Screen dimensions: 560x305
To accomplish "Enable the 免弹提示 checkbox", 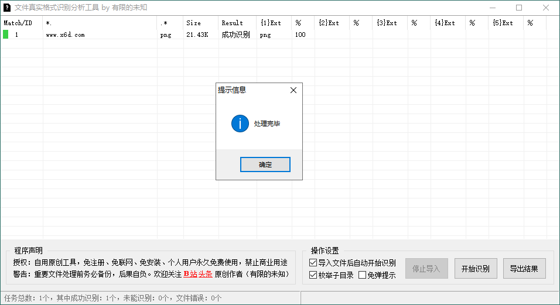I will coord(362,275).
